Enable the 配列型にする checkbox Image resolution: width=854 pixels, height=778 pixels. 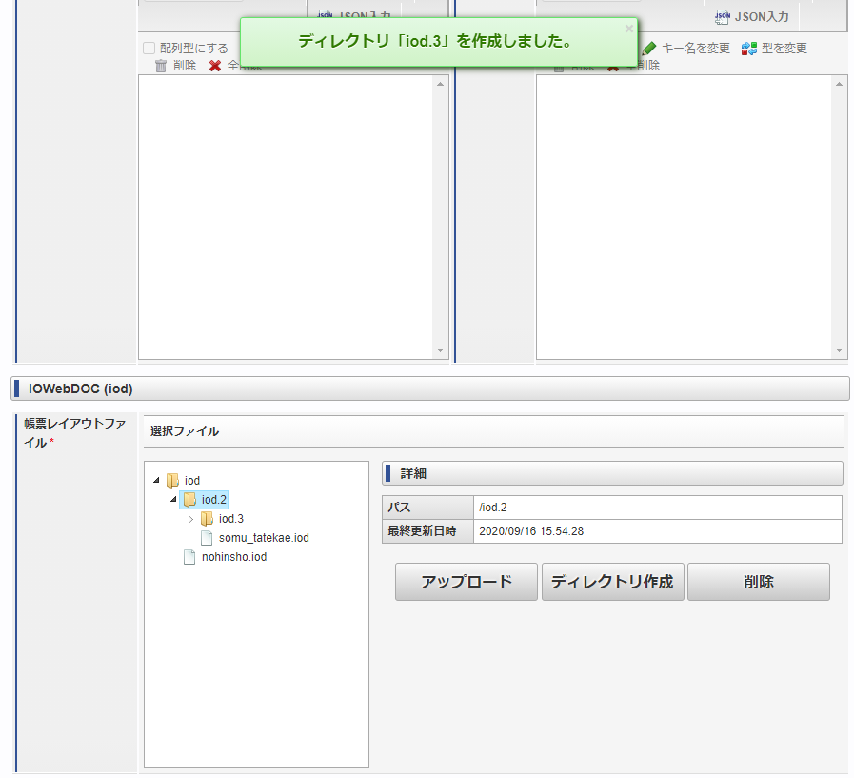coord(149,48)
